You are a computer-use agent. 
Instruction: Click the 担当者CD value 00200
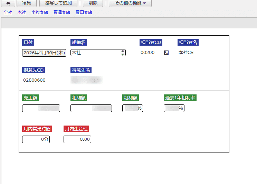pos(147,53)
